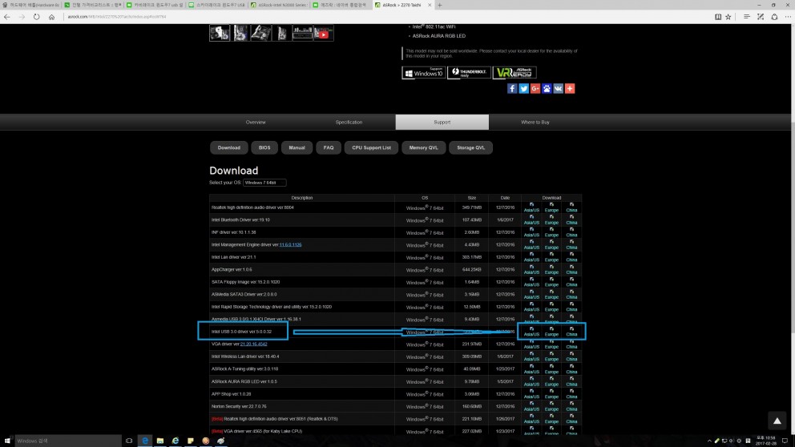Open the Storage QVL button

pos(470,147)
